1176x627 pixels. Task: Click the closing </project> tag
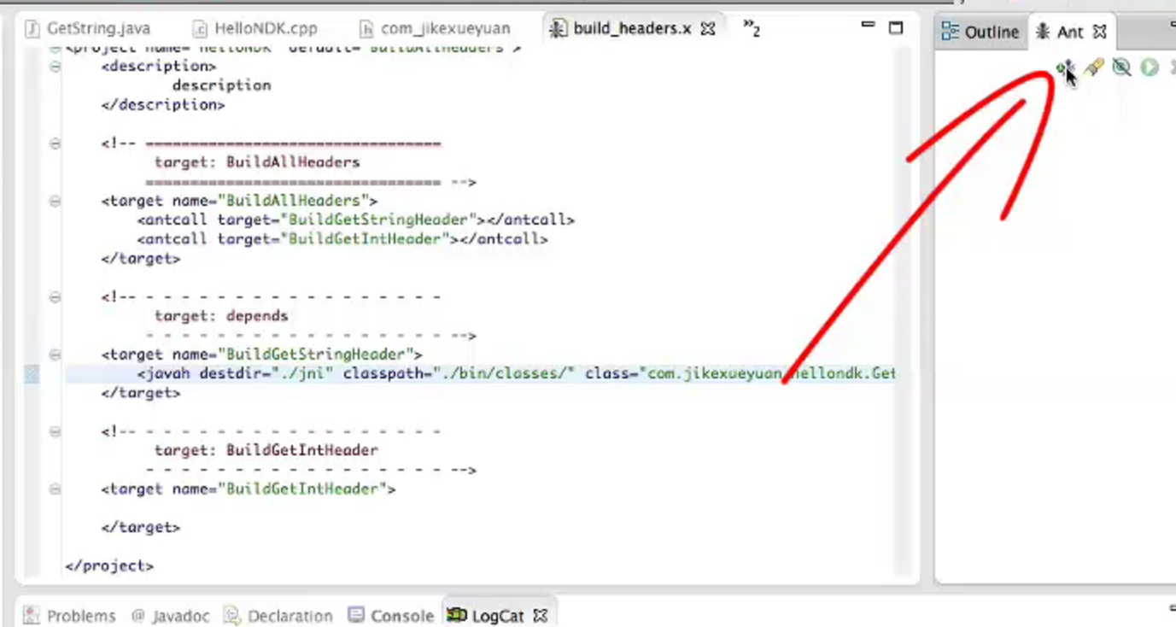[x=109, y=565]
